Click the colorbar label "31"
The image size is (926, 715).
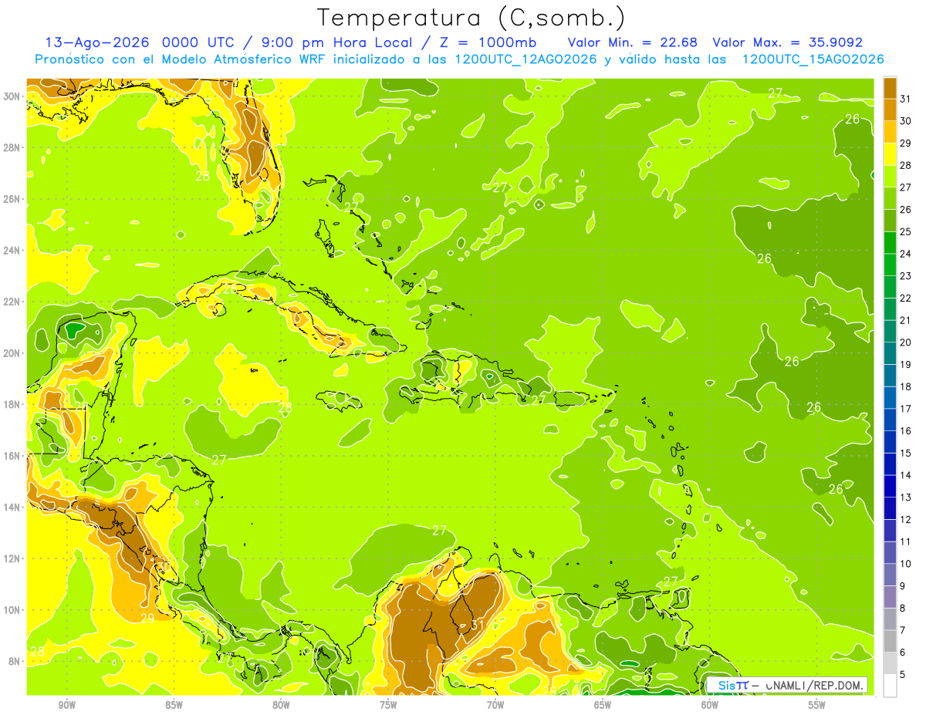coord(906,99)
